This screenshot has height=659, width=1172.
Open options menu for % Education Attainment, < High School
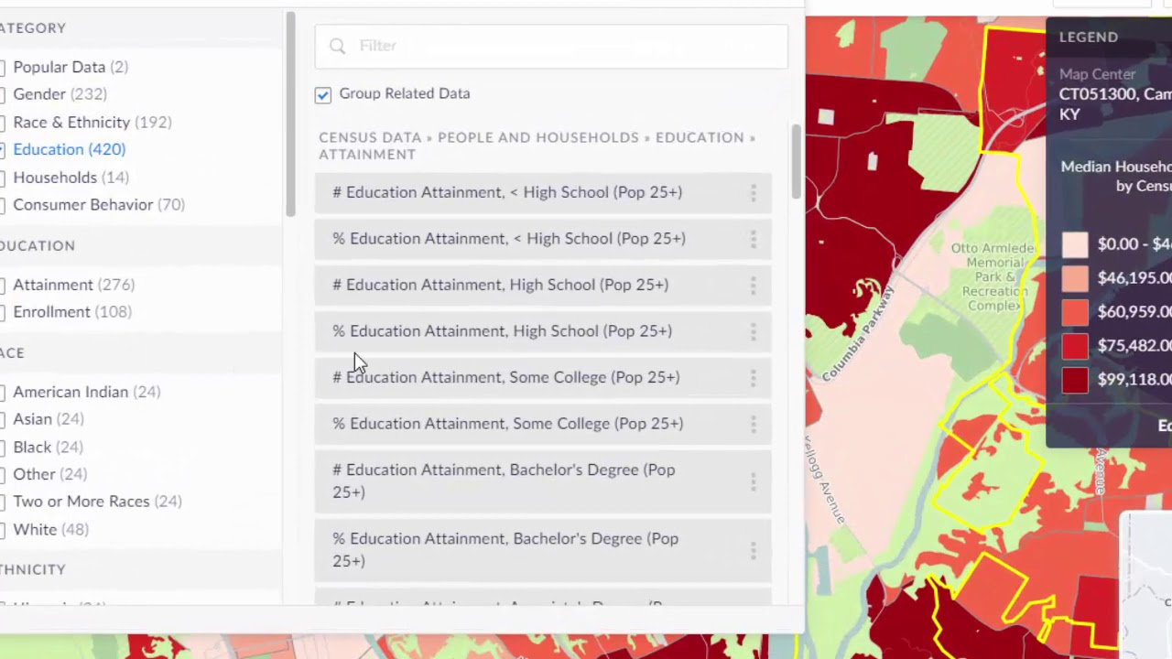tap(753, 239)
